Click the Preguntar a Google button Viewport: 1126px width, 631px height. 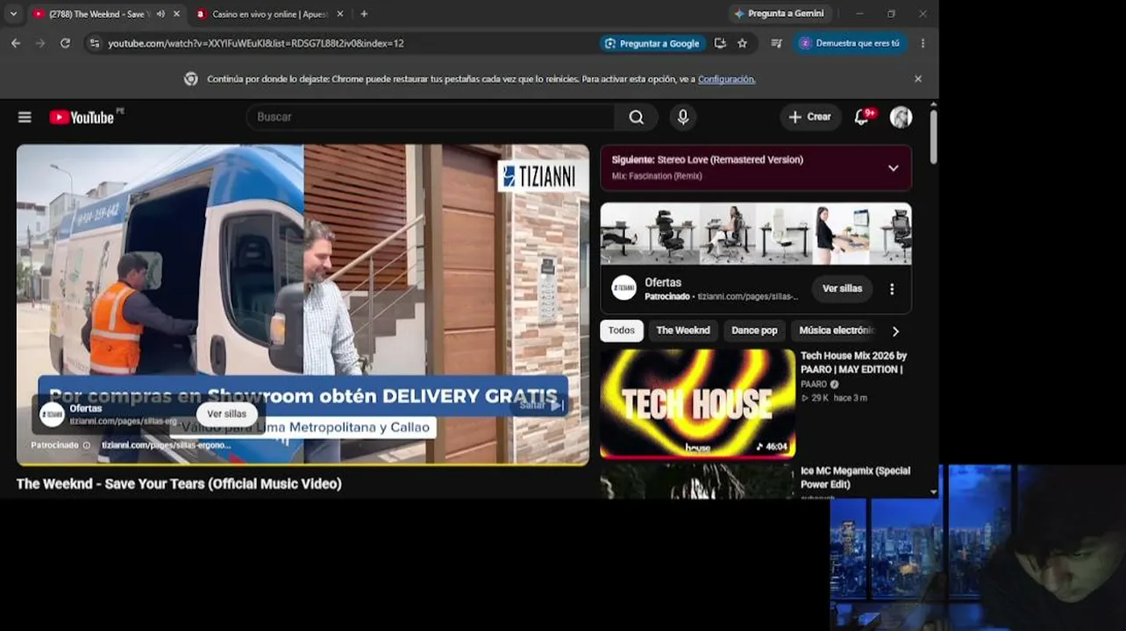(651, 43)
